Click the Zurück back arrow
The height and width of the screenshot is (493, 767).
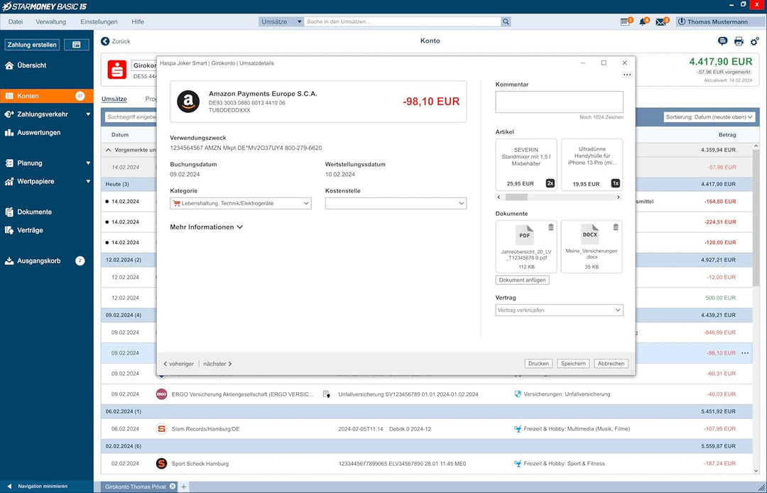[105, 41]
